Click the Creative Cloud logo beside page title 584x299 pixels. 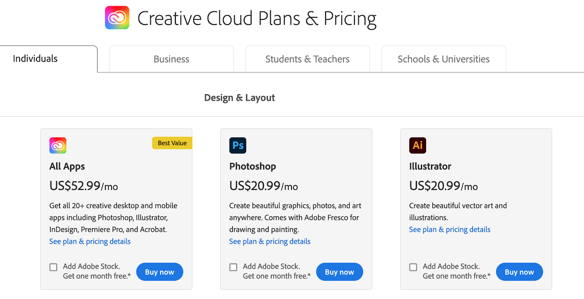(117, 18)
